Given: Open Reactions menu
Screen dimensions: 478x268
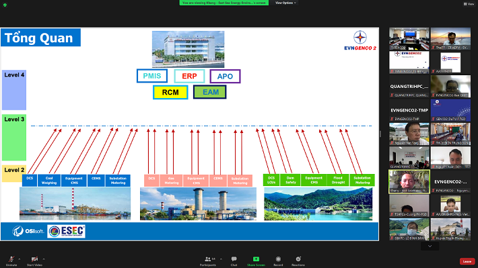Looking at the screenshot, I should (298, 261).
